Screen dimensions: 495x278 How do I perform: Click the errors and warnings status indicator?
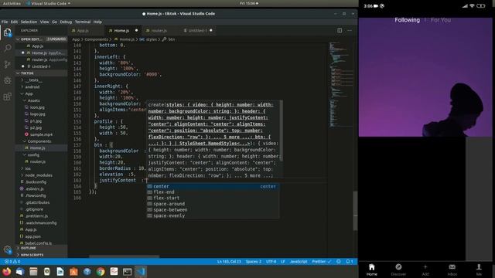tap(12, 262)
